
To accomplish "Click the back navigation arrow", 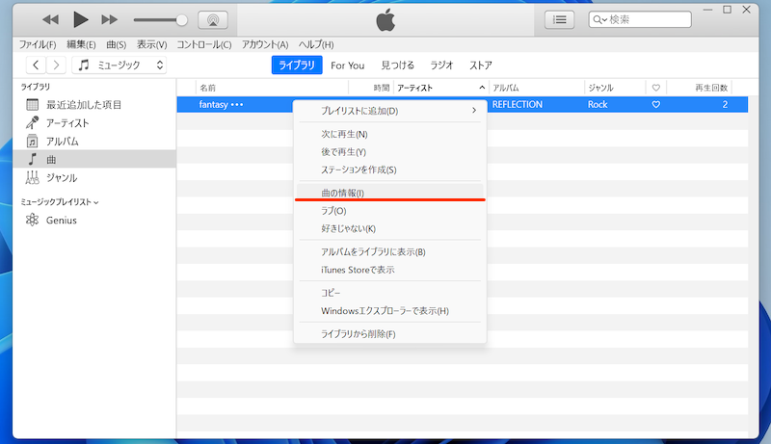I will pyautogui.click(x=36, y=65).
